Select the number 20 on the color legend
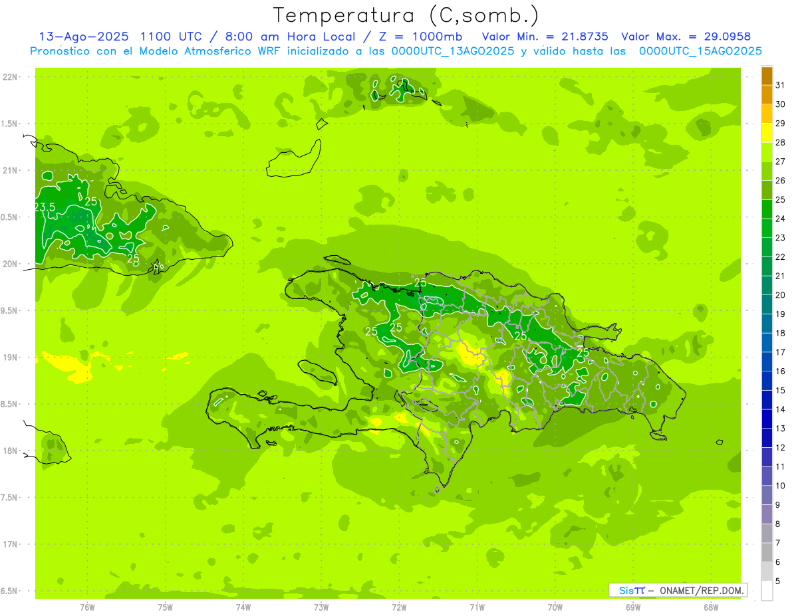The width and height of the screenshot is (798, 616). [x=781, y=295]
